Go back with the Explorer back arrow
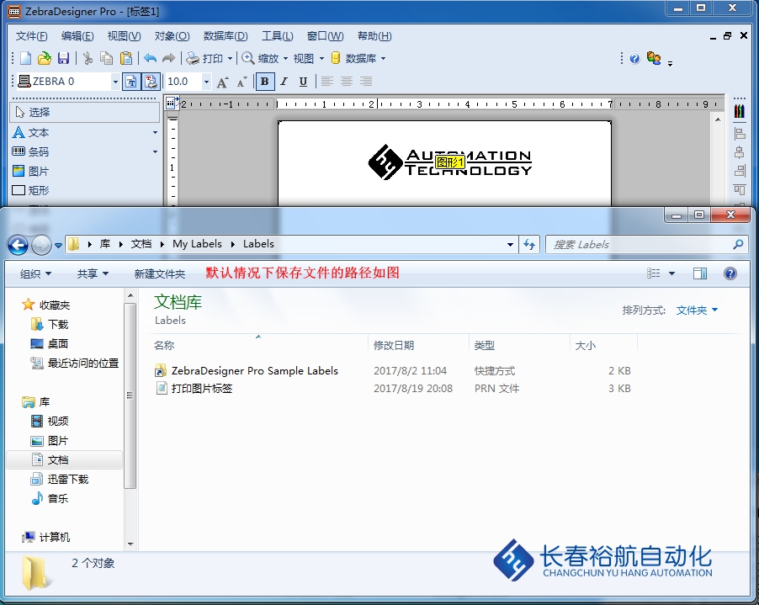The image size is (759, 605). pos(18,245)
